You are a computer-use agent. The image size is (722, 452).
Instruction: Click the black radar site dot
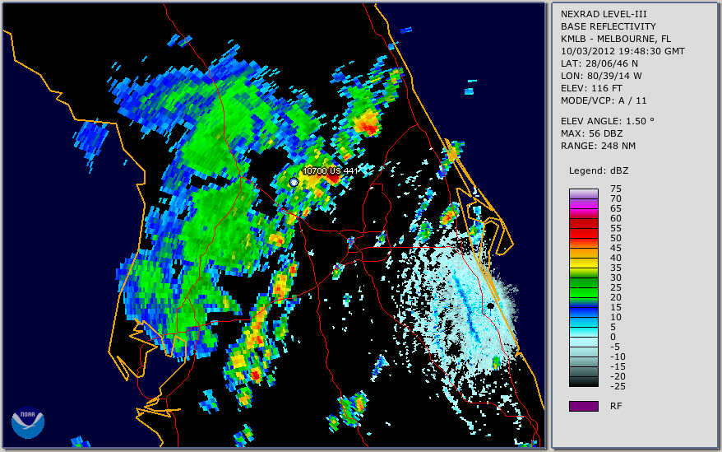tap(491, 305)
